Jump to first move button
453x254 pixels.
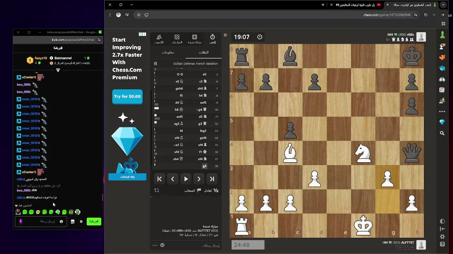[160, 179]
